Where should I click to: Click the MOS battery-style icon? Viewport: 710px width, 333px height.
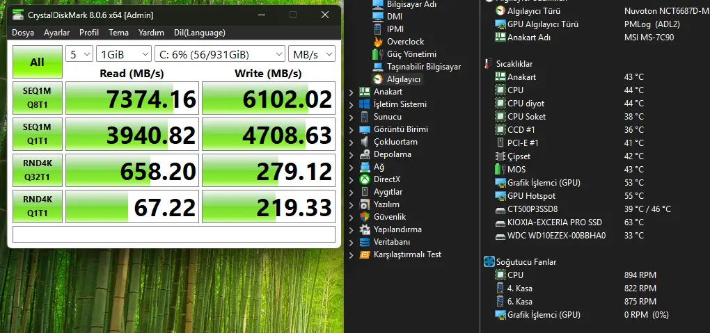pos(500,169)
